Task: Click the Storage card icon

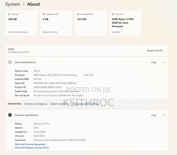Action: (x=9, y=14)
